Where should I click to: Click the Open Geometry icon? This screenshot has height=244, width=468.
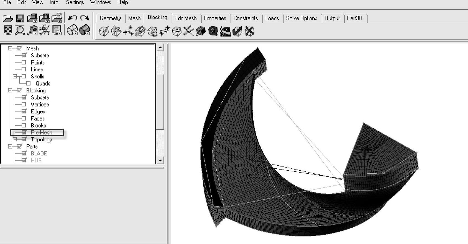pyautogui.click(x=32, y=18)
